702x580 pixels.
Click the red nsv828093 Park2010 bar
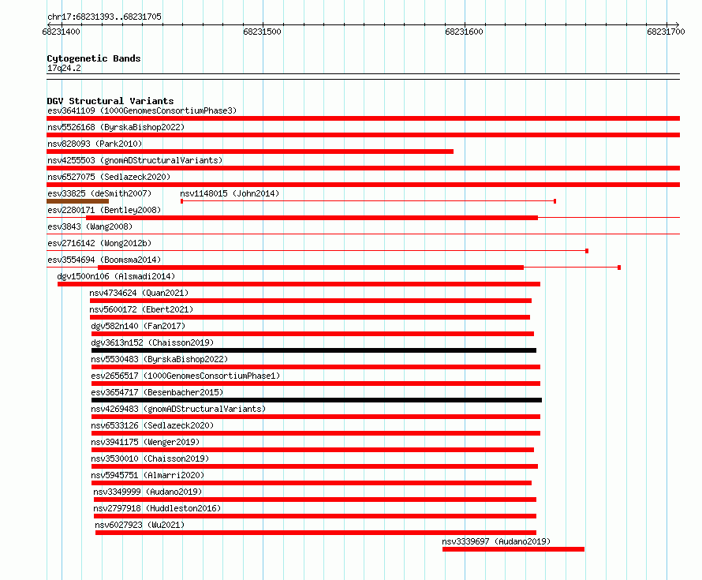[x=250, y=152]
